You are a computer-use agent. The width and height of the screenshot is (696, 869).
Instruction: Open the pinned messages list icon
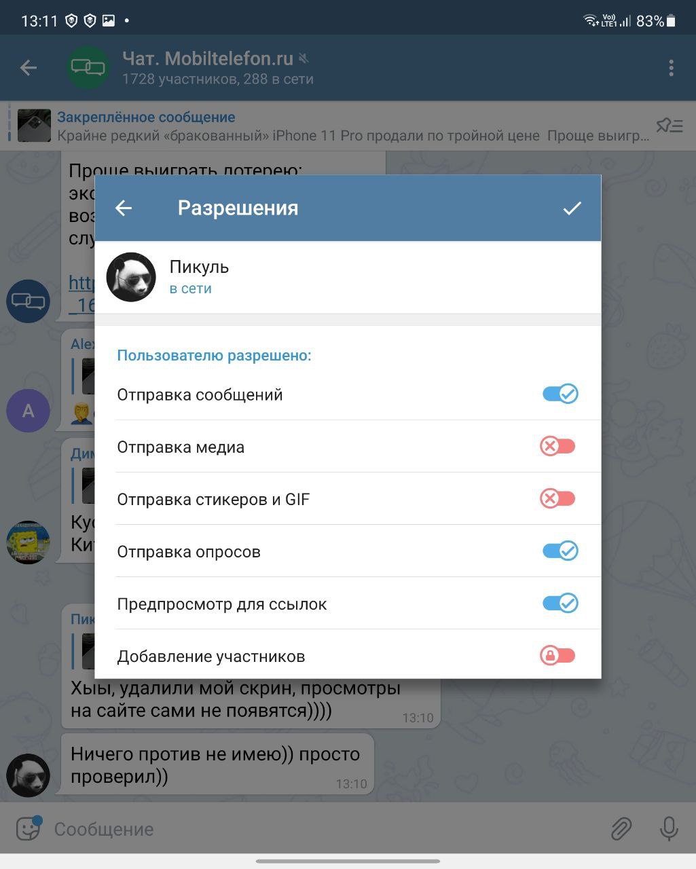(669, 126)
